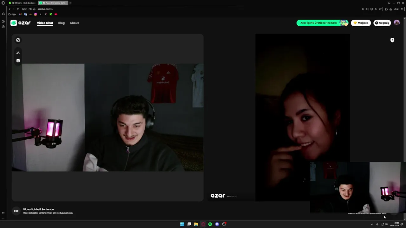
Task: Open the AI assistant toolbar button
Action: (396, 9)
